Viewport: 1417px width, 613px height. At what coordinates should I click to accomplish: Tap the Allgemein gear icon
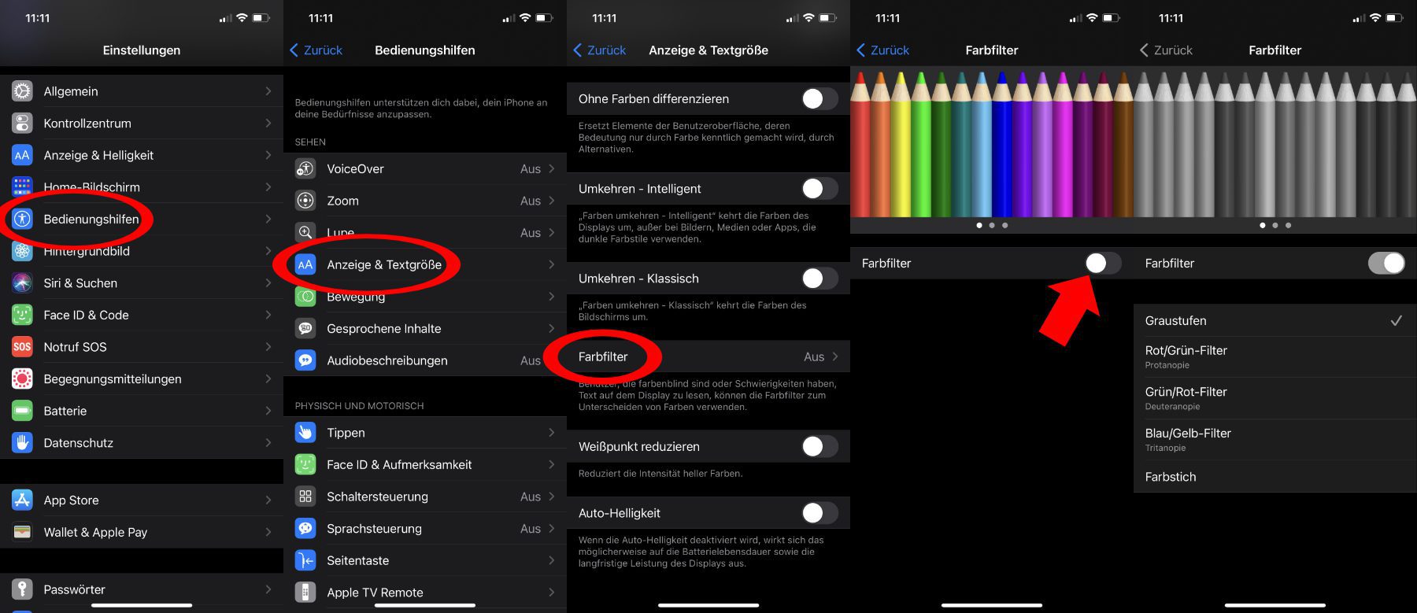point(22,91)
